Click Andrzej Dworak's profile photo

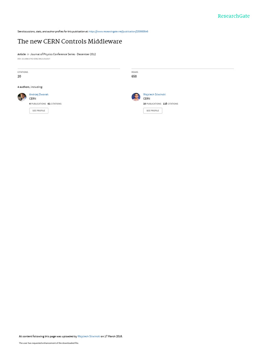(22, 97)
